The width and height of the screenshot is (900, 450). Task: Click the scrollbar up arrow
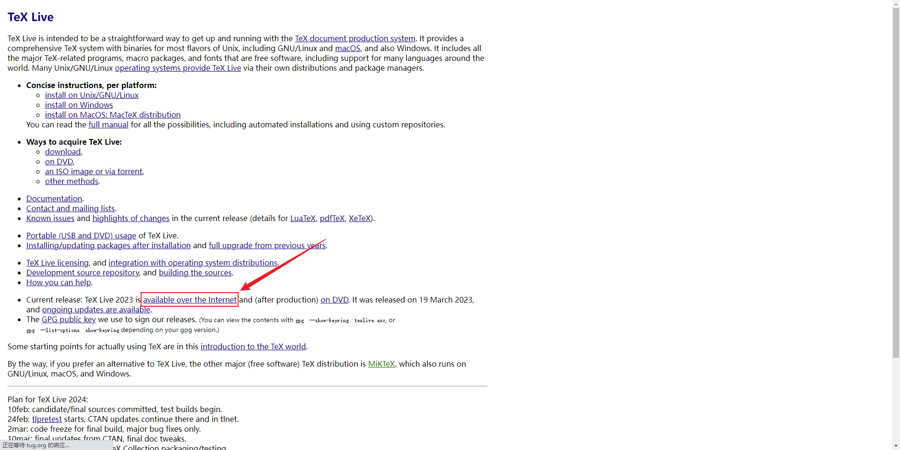tap(896, 4)
